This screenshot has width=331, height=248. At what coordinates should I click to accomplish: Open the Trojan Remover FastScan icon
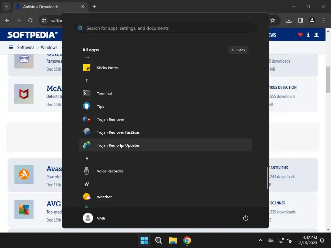87,132
